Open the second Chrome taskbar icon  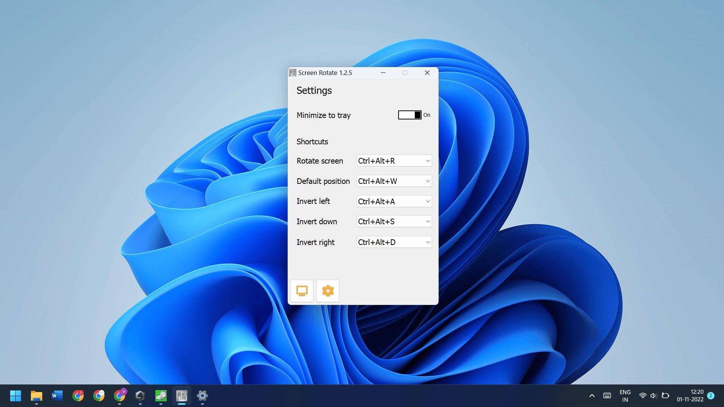99,396
